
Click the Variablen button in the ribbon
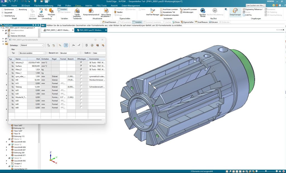pos(62,9)
